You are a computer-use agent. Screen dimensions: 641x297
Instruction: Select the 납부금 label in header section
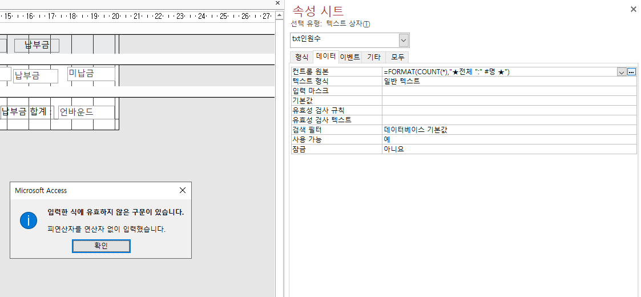click(37, 45)
